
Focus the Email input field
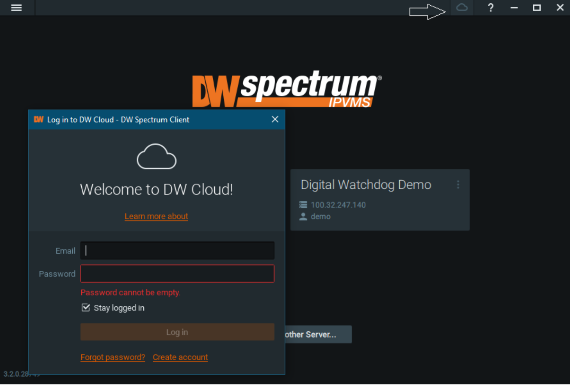tap(177, 251)
